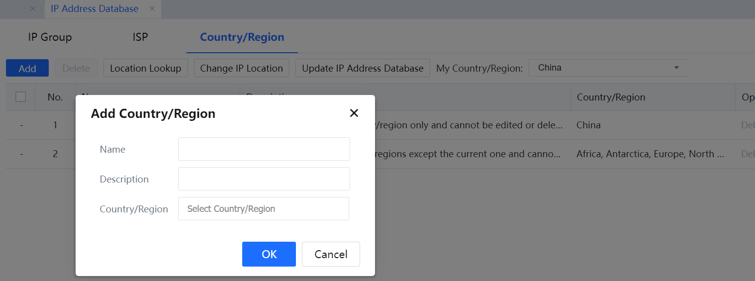Click Update IP Address Database
This screenshot has height=281, width=755.
pos(363,69)
